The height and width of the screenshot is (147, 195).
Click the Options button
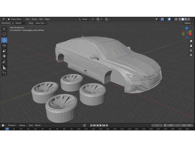pyautogui.click(x=188, y=23)
